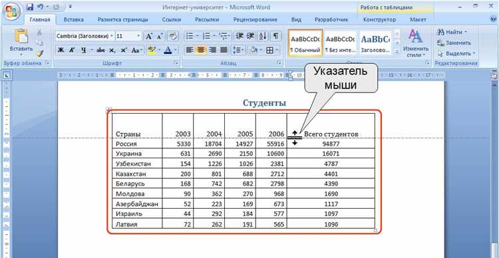This screenshot has width=499, height=258.
Task: Click the cell with value 94877
Action: pos(331,144)
